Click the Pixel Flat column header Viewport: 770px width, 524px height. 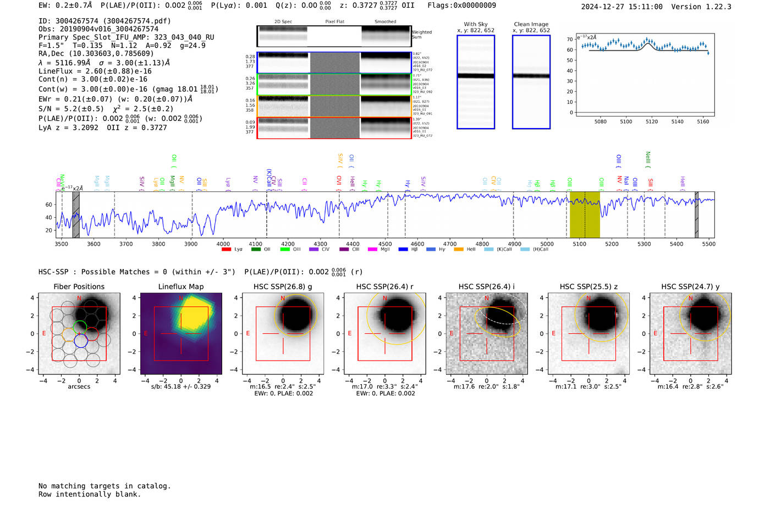tap(334, 21)
